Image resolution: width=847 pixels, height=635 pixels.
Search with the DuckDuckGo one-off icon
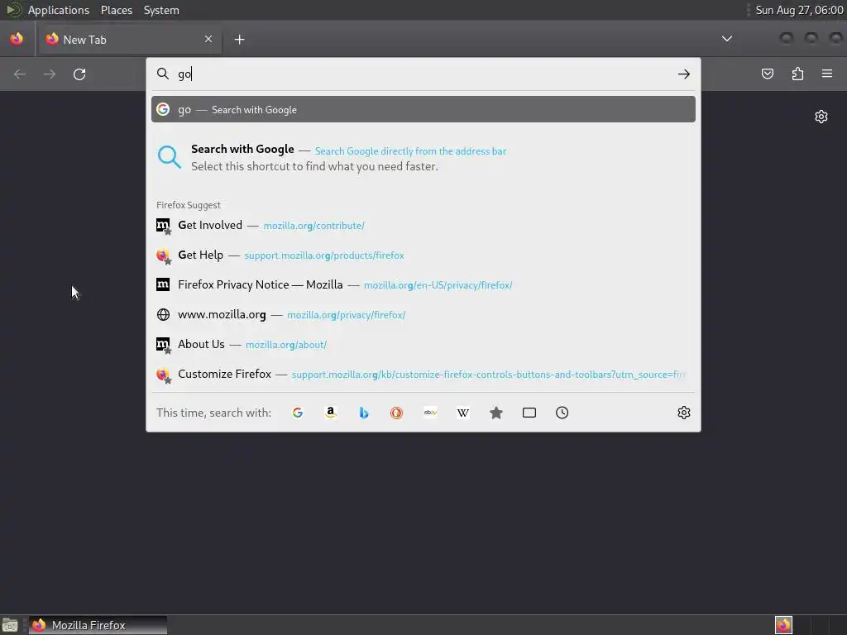(396, 413)
